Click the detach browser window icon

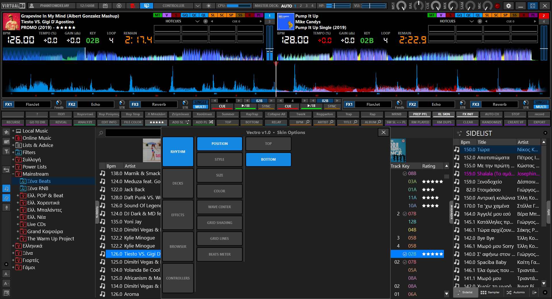point(6,293)
